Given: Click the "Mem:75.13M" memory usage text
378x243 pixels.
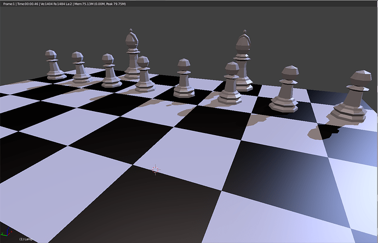Looking at the screenshot, I should [x=84, y=4].
